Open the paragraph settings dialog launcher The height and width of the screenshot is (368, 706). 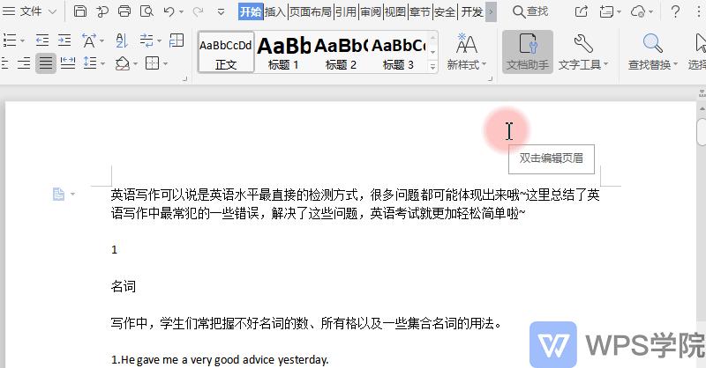(184, 79)
